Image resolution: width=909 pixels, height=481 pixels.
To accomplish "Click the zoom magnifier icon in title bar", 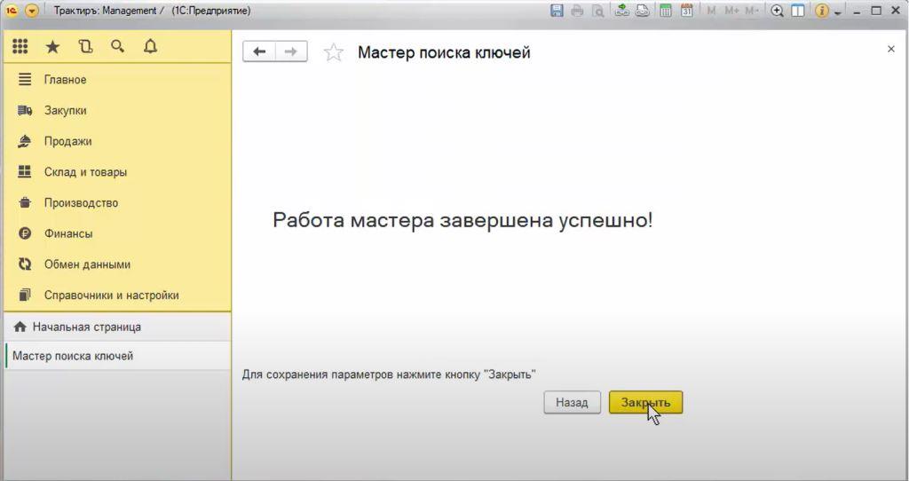I will coord(778,11).
